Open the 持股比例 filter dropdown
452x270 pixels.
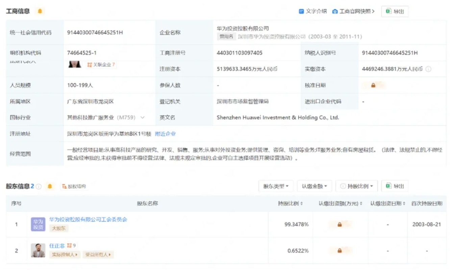tap(357, 186)
